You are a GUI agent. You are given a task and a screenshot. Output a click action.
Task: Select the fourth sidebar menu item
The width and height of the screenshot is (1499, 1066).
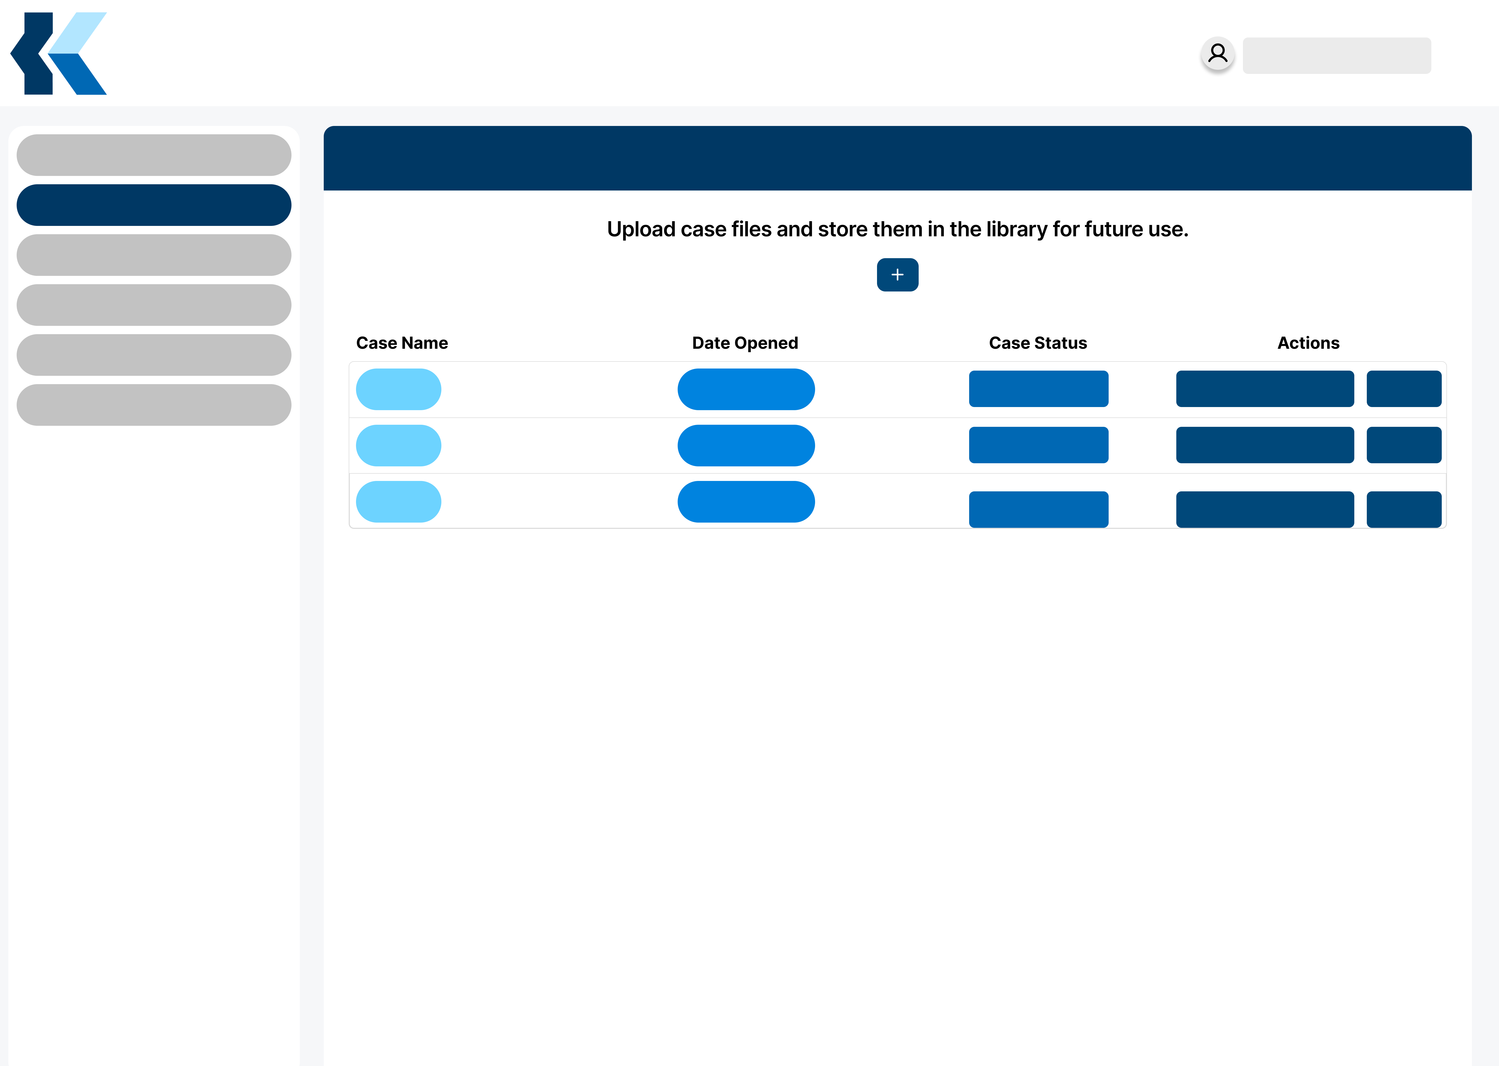point(154,304)
